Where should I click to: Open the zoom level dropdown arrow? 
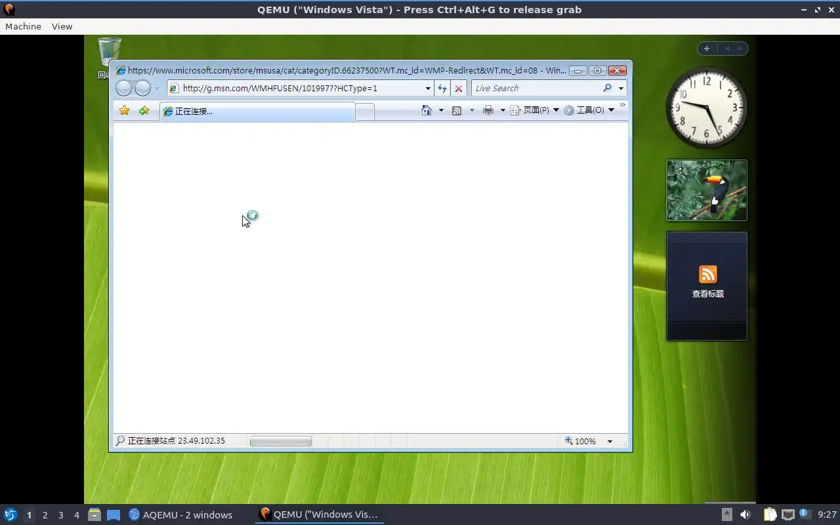click(610, 442)
